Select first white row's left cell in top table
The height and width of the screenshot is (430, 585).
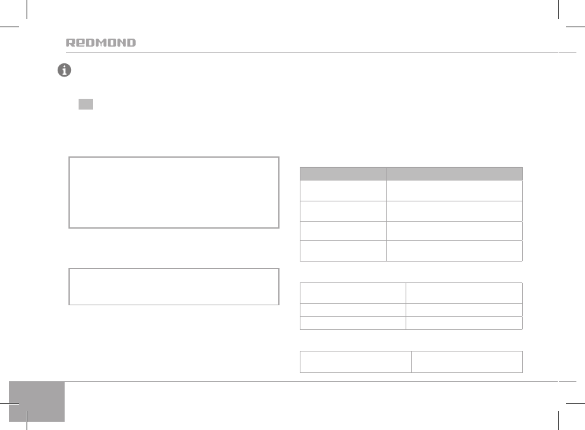[343, 189]
